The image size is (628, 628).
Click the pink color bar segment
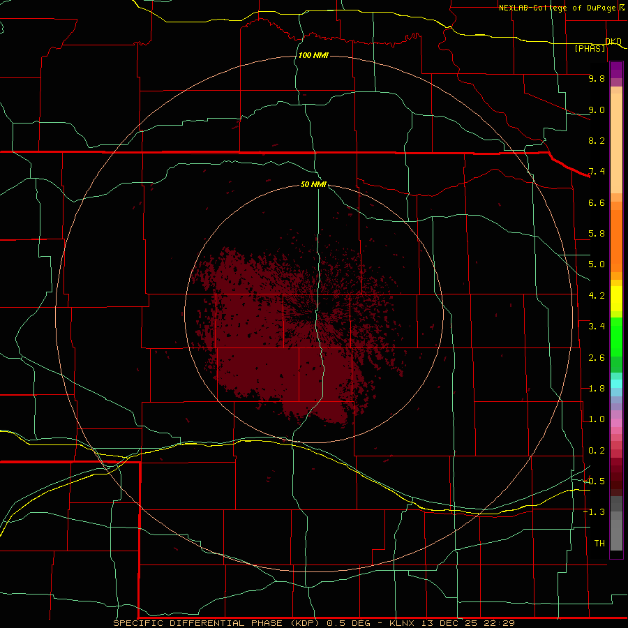tap(616, 423)
